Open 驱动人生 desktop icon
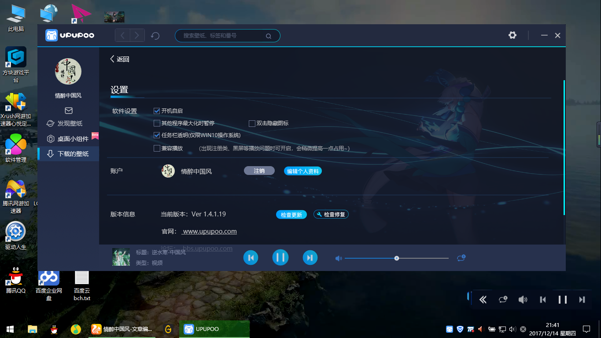Viewport: 601px width, 338px height. coord(16,236)
